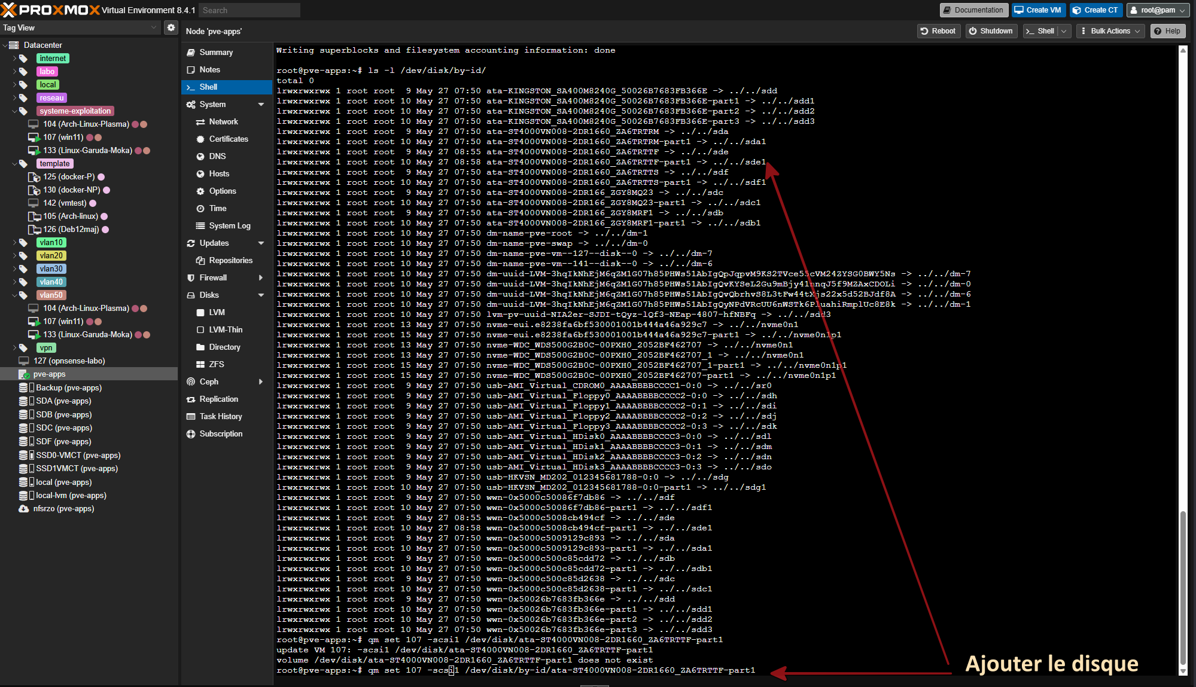
Task: Select the vlan20 tag
Action: [x=51, y=256]
